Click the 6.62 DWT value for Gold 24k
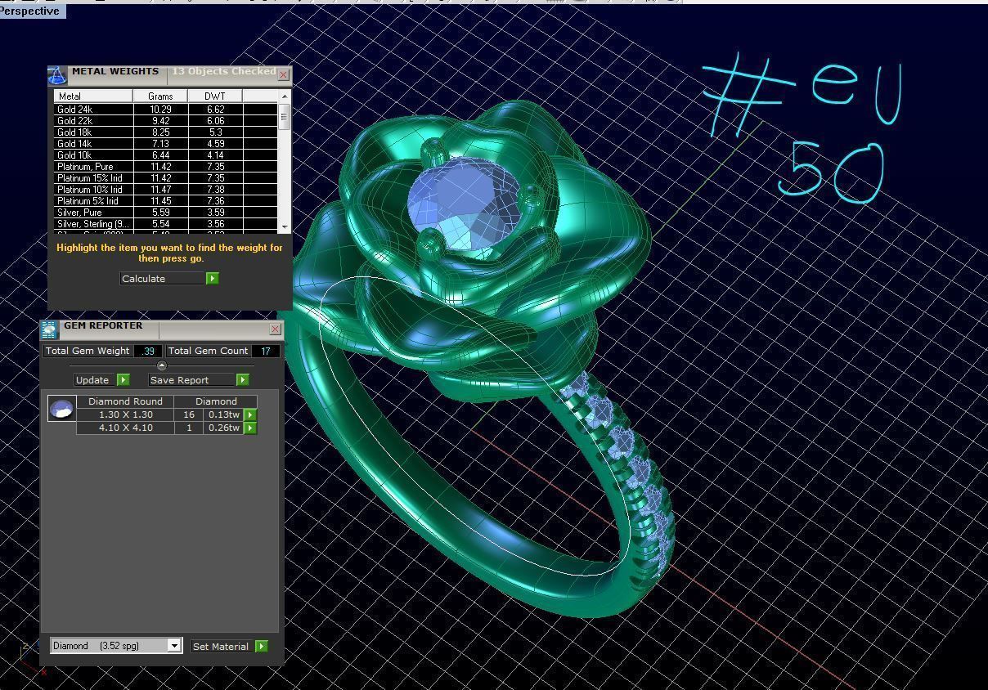The image size is (988, 690). pos(215,109)
